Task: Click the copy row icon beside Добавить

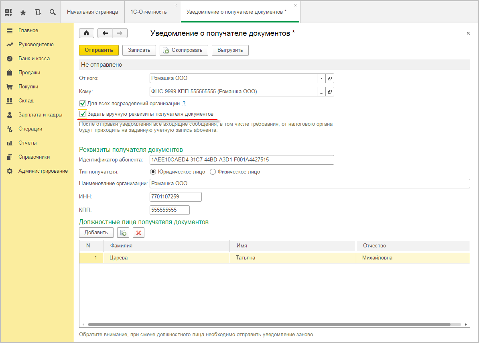Action: (123, 233)
